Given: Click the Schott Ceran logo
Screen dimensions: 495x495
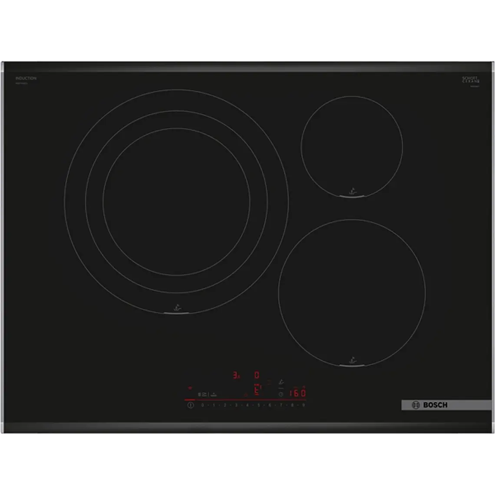Looking at the screenshot, I should click(x=471, y=79).
